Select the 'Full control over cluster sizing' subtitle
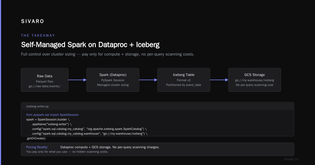 (x=108, y=54)
